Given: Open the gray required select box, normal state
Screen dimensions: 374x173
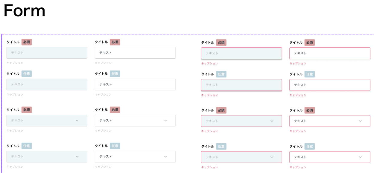Looking at the screenshot, I should click(x=42, y=121).
